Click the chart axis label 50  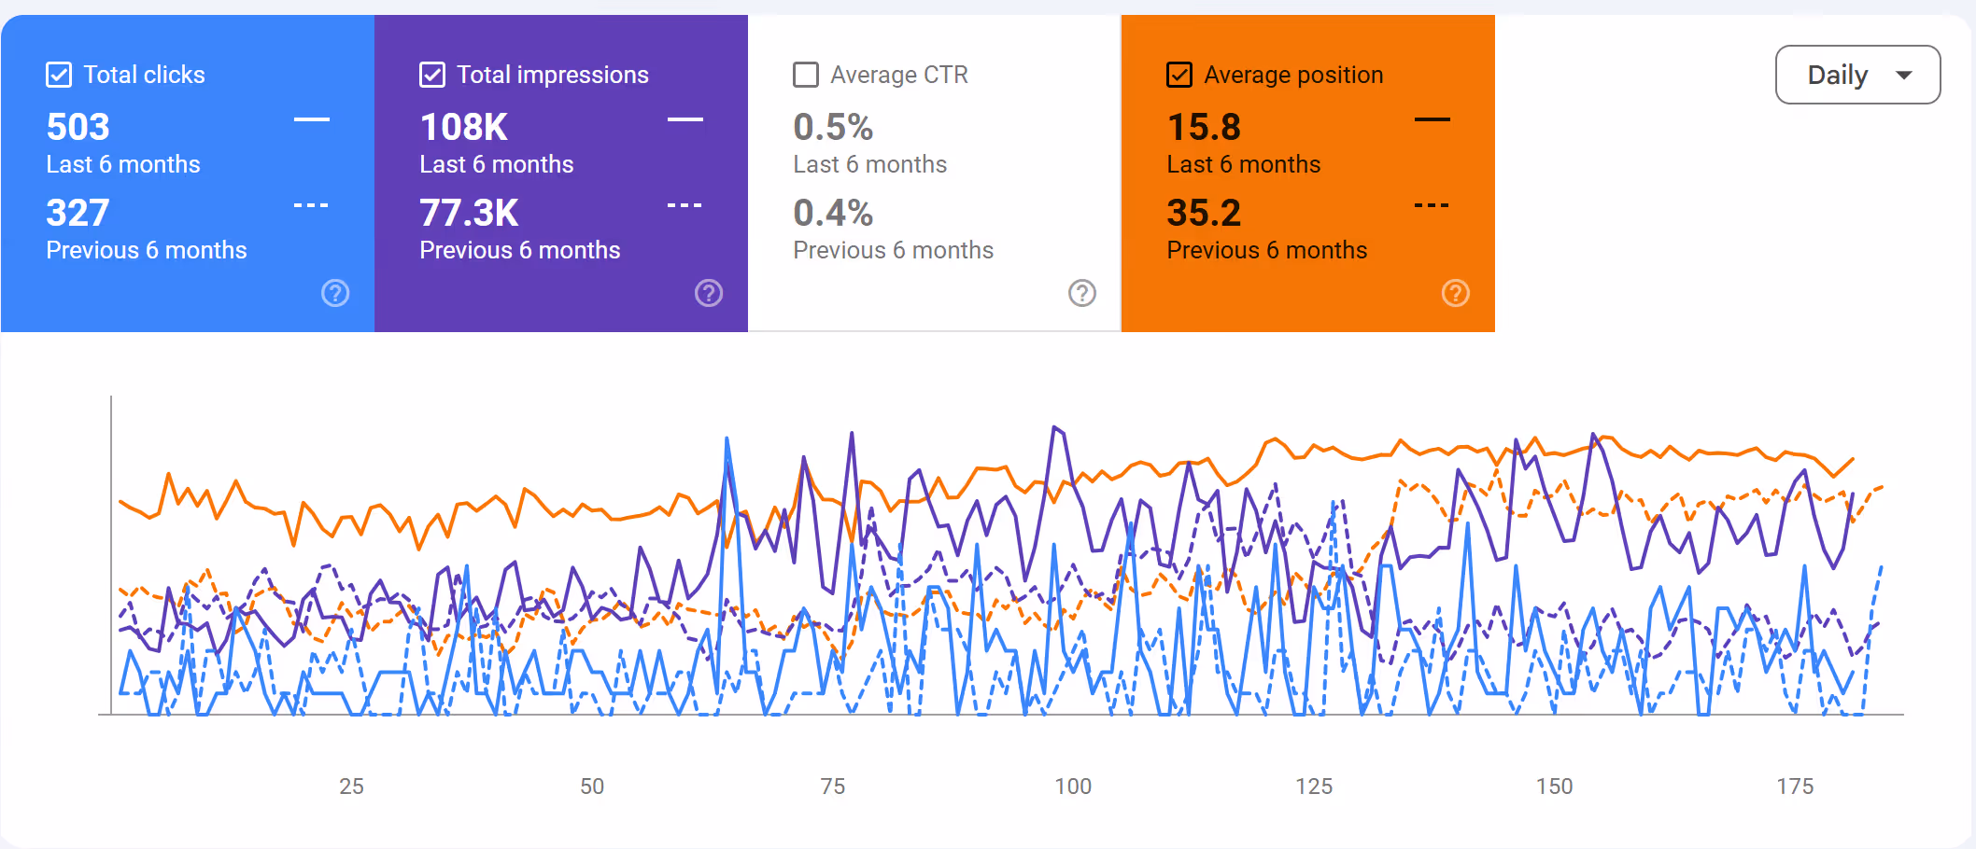(592, 786)
